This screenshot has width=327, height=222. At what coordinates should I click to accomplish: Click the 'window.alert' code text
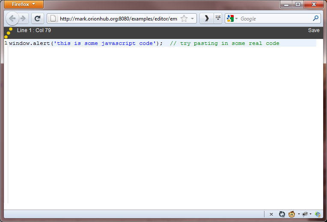pyautogui.click(x=30, y=43)
